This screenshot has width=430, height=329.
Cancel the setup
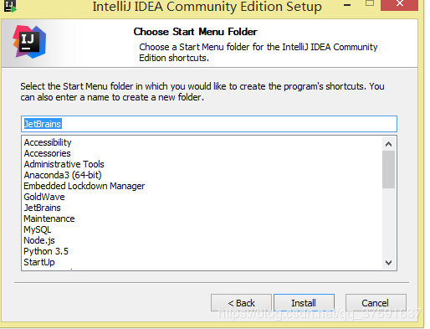tap(376, 303)
